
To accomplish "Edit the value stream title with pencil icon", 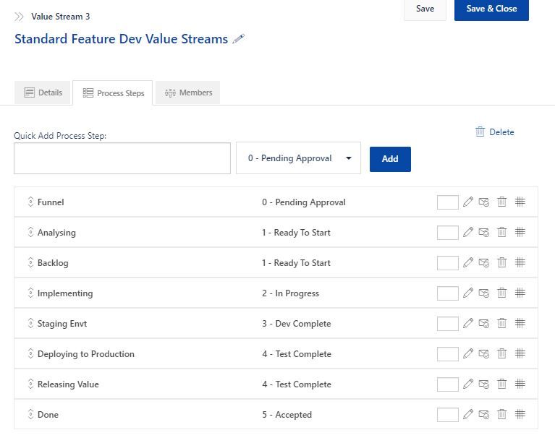I will click(239, 39).
